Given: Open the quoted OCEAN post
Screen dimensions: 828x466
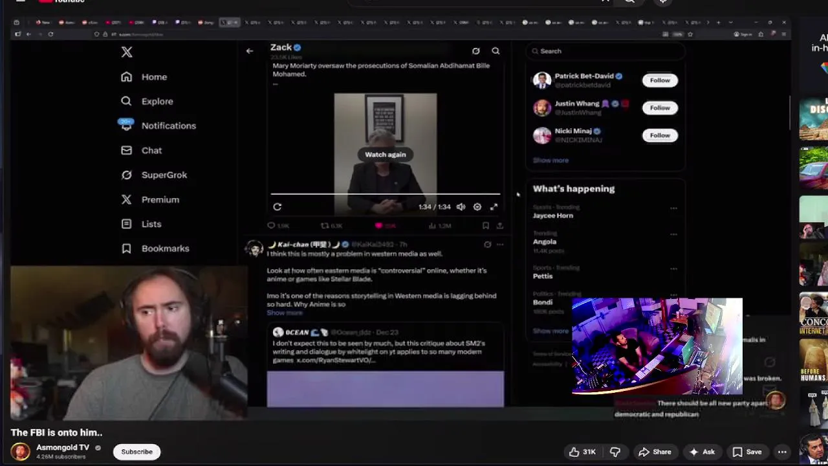Looking at the screenshot, I should click(386, 366).
